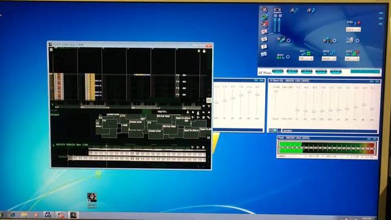Screen dimensions: 391x220
Task: Adjust the 250 Hz band slider in EQ
Action: pos(322,111)
